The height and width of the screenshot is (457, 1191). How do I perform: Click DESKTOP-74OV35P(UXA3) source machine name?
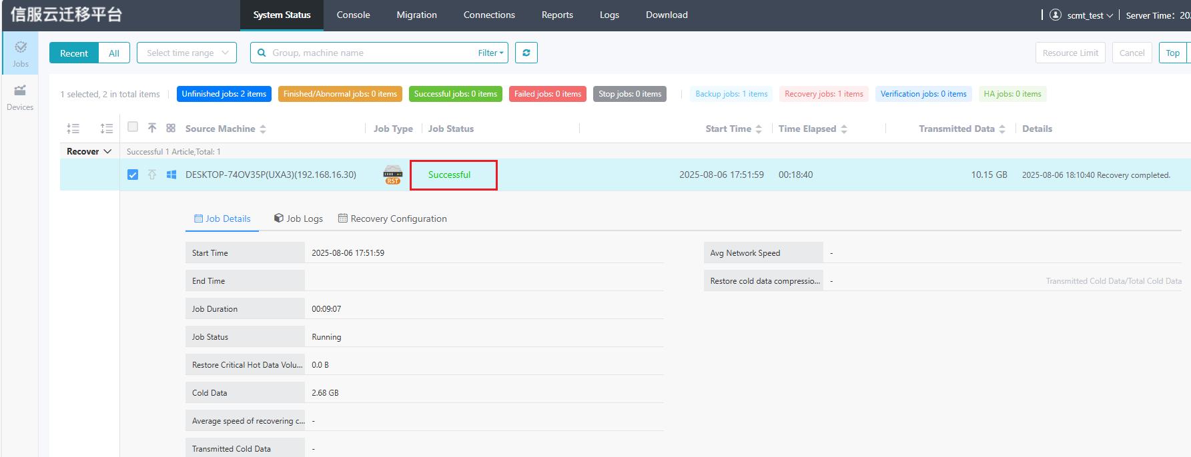271,175
